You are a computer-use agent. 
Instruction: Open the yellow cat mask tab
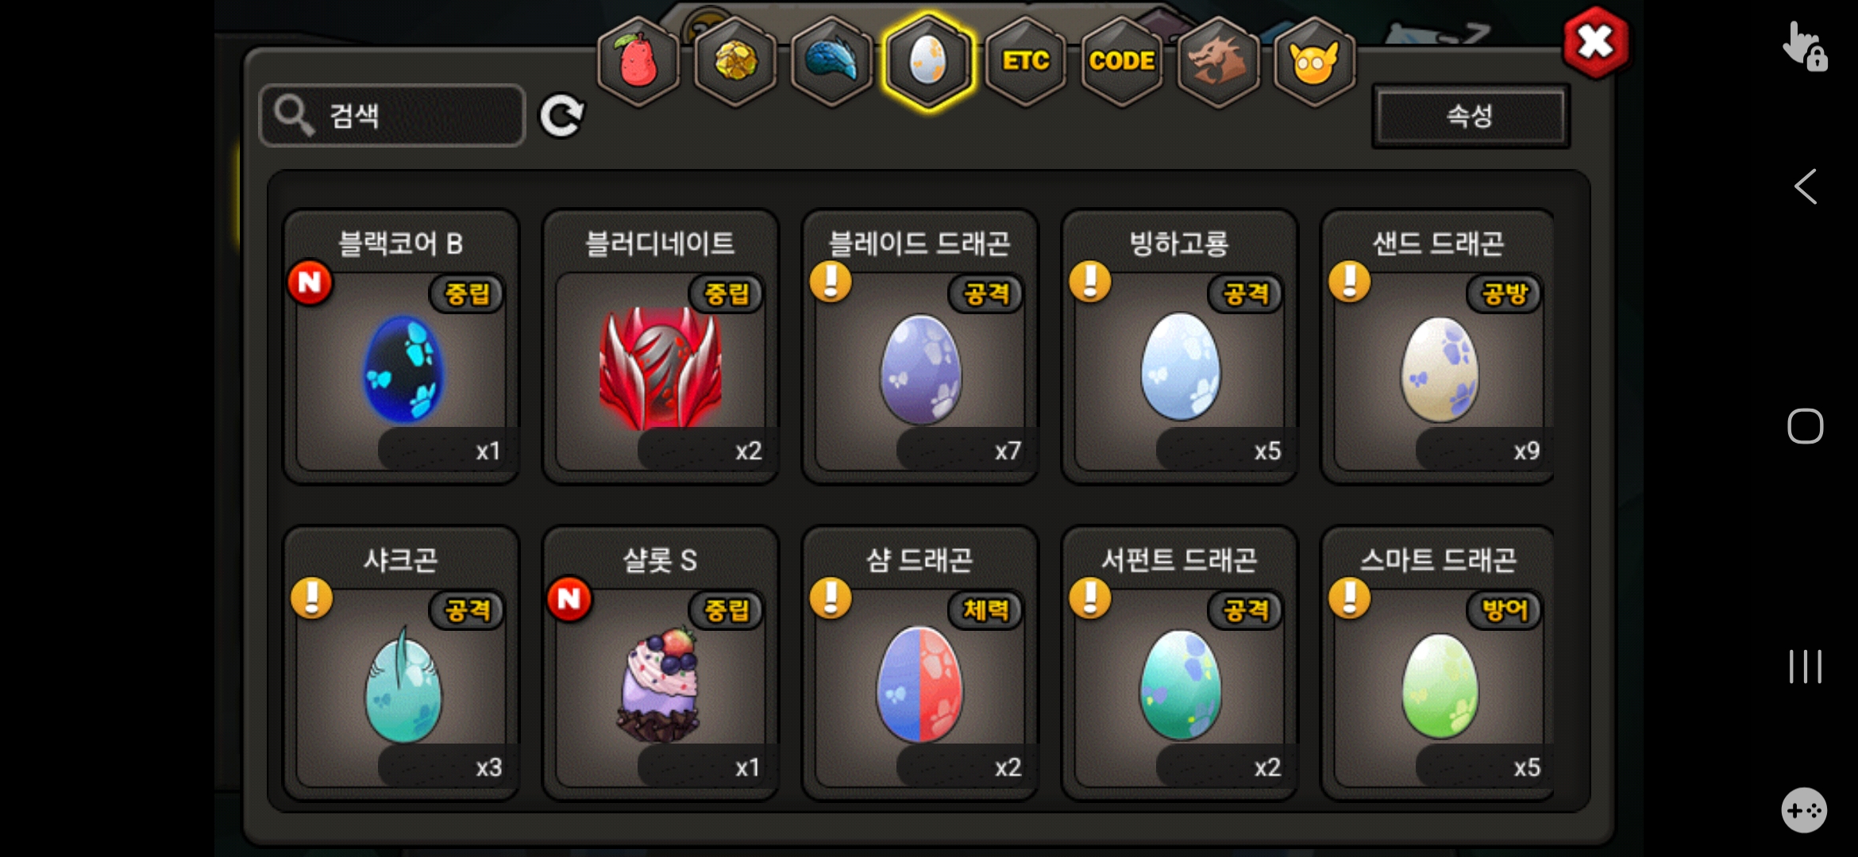pos(1314,61)
